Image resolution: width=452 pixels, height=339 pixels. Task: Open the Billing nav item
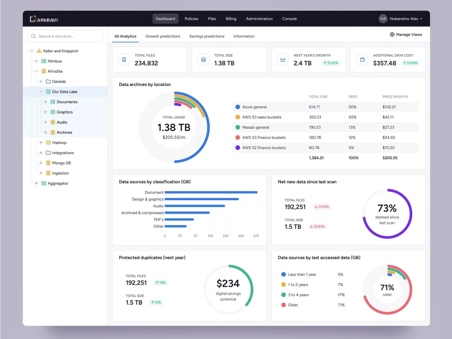[231, 19]
